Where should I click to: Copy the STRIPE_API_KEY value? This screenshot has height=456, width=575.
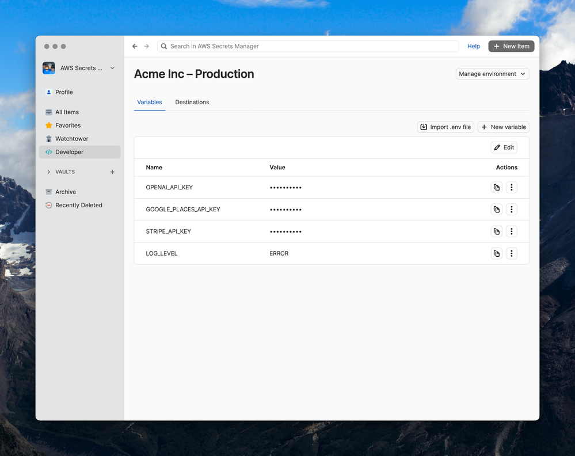click(x=496, y=231)
